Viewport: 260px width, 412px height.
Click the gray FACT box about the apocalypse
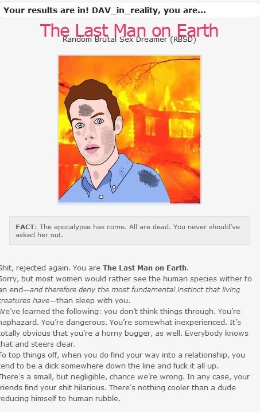[x=130, y=230]
